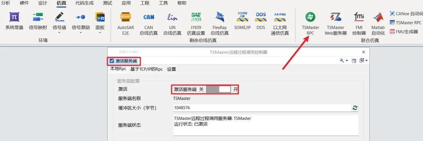Click the 服务端名称 label
The image size is (423, 141).
129,98
